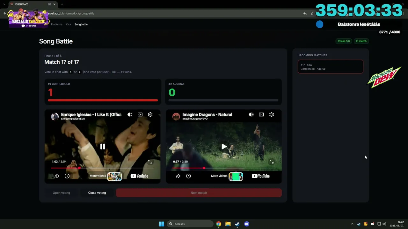Advance with the Next match button
The image size is (408, 229).
pyautogui.click(x=199, y=193)
